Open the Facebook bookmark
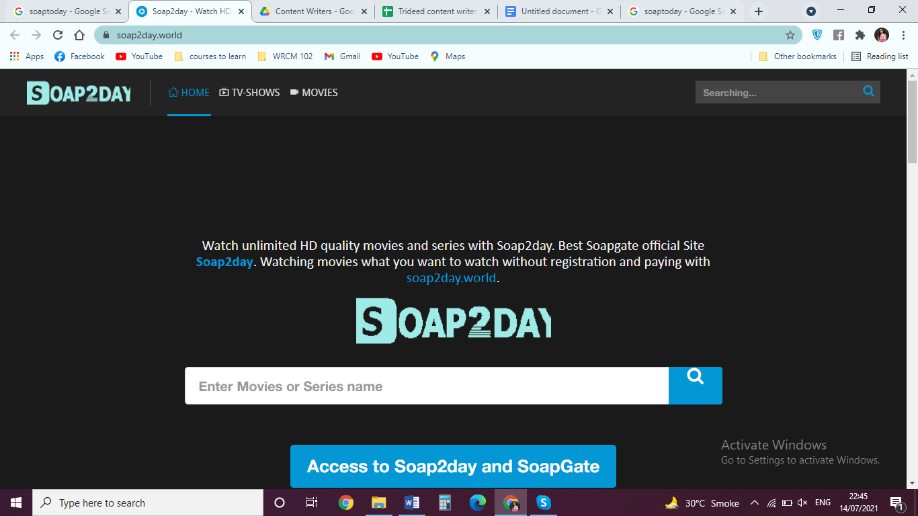 [79, 56]
